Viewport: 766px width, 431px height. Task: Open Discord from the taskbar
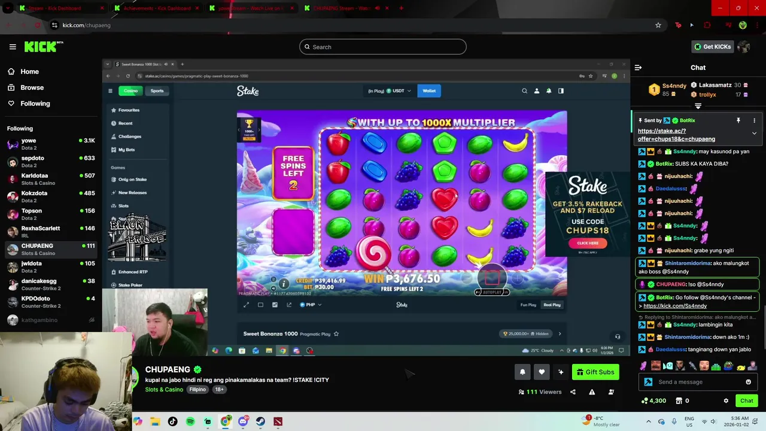243,421
